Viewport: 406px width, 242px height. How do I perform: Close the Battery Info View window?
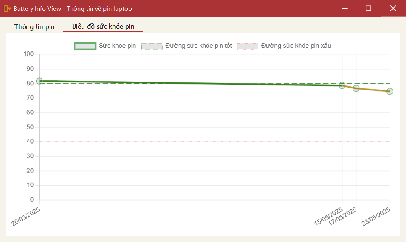(x=393, y=8)
